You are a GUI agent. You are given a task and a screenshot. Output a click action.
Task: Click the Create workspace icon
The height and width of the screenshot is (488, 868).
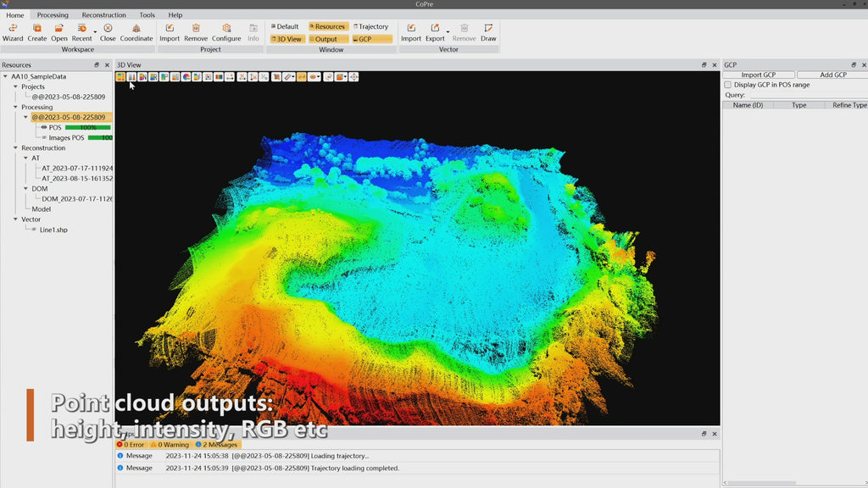click(x=37, y=29)
